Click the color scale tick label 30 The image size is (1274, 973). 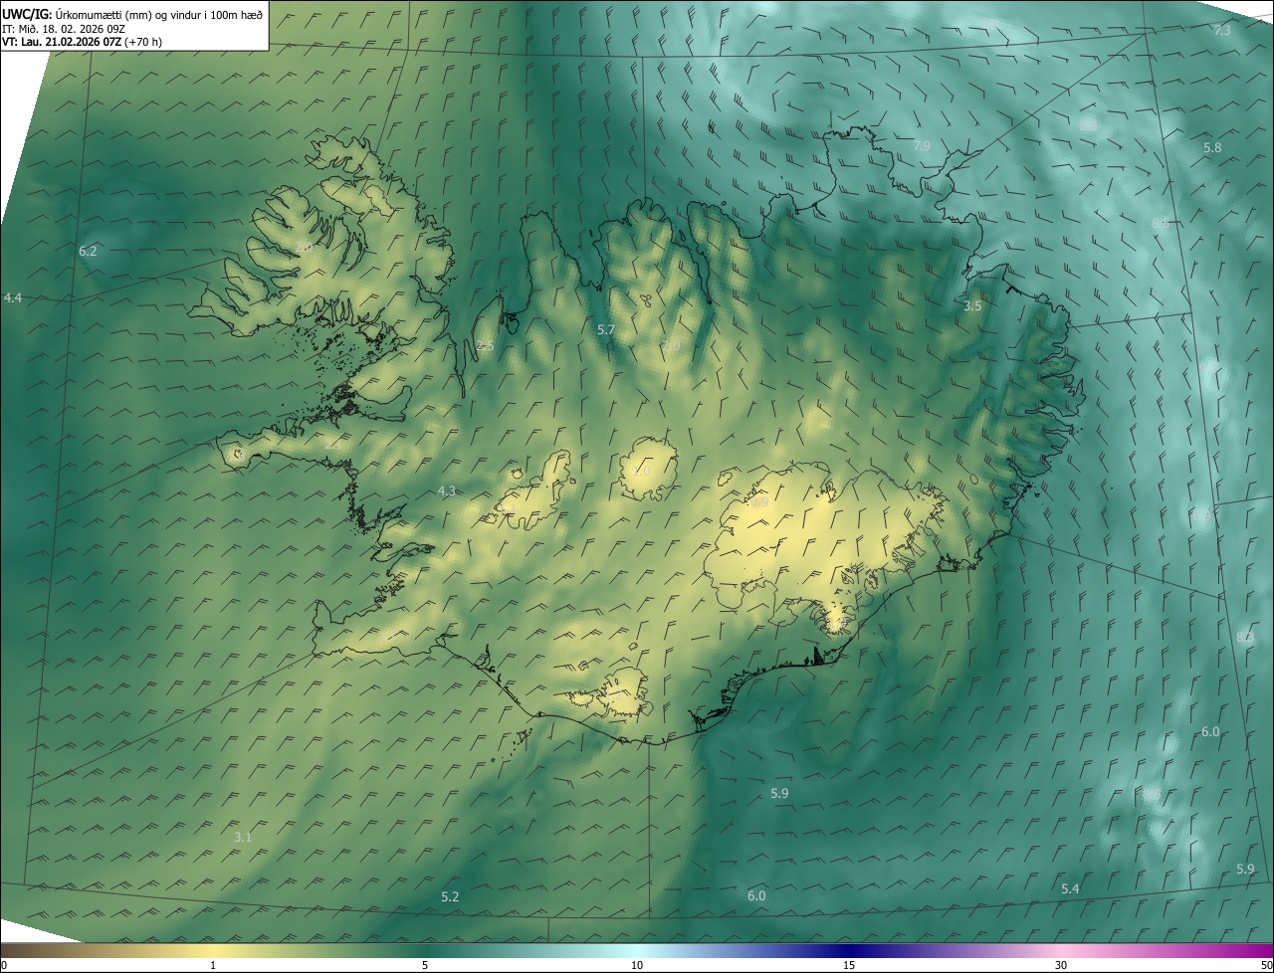tap(1061, 965)
